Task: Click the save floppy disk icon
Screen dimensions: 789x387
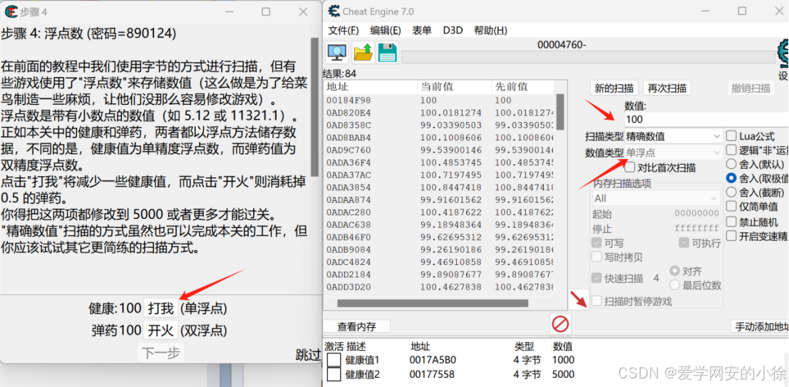Action: [x=388, y=52]
